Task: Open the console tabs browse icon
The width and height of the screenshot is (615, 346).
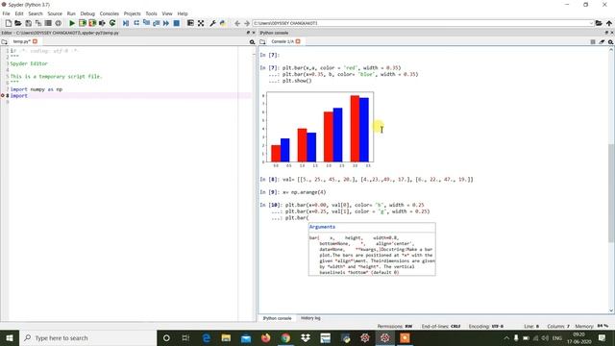Action: tap(262, 41)
